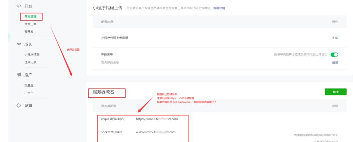This screenshot has height=142, width=353.
Task: Click 小程序代码上传密钥 row label
Action: tap(115, 38)
